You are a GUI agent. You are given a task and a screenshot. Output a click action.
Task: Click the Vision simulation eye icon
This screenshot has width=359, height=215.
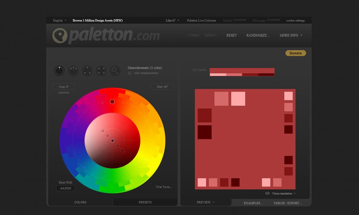click(x=267, y=193)
